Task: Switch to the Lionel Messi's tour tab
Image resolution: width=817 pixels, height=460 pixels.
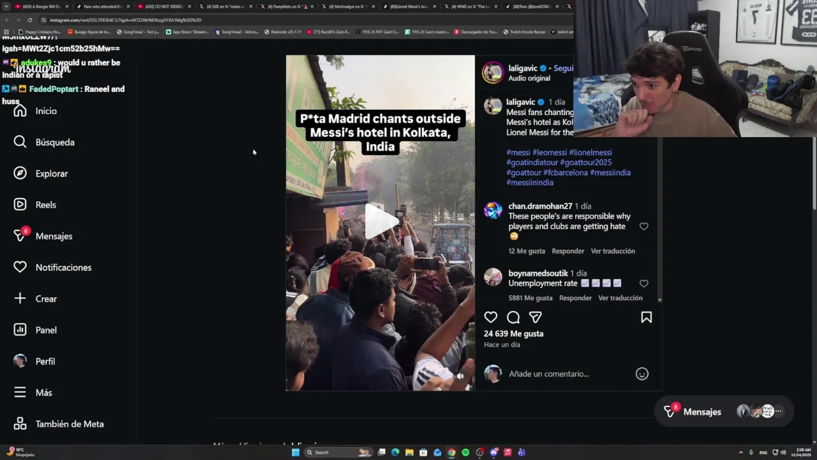Action: 408,6
